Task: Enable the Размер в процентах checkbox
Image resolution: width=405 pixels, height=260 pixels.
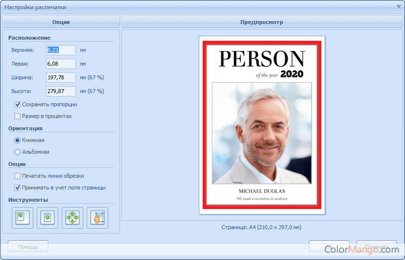Action: tap(18, 116)
